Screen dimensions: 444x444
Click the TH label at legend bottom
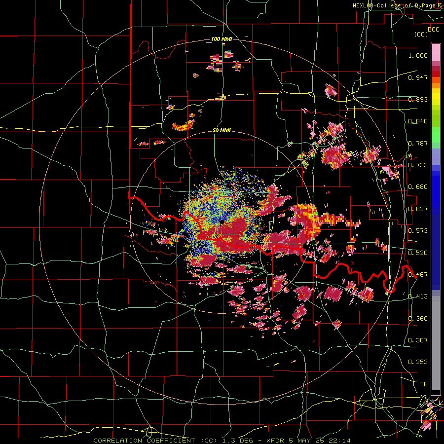424,384
